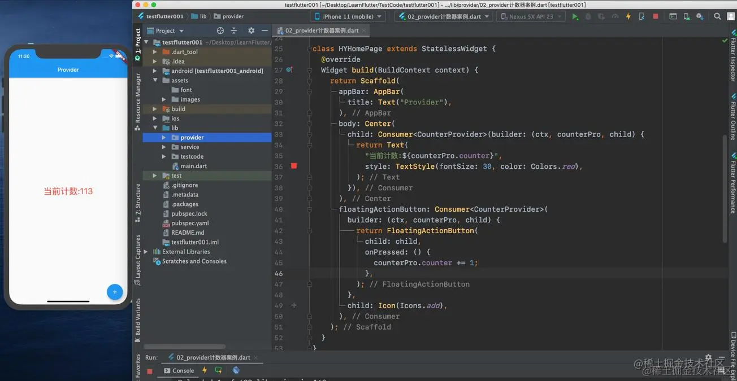Click the provider breadcrumb in navigation bar

pyautogui.click(x=228, y=16)
